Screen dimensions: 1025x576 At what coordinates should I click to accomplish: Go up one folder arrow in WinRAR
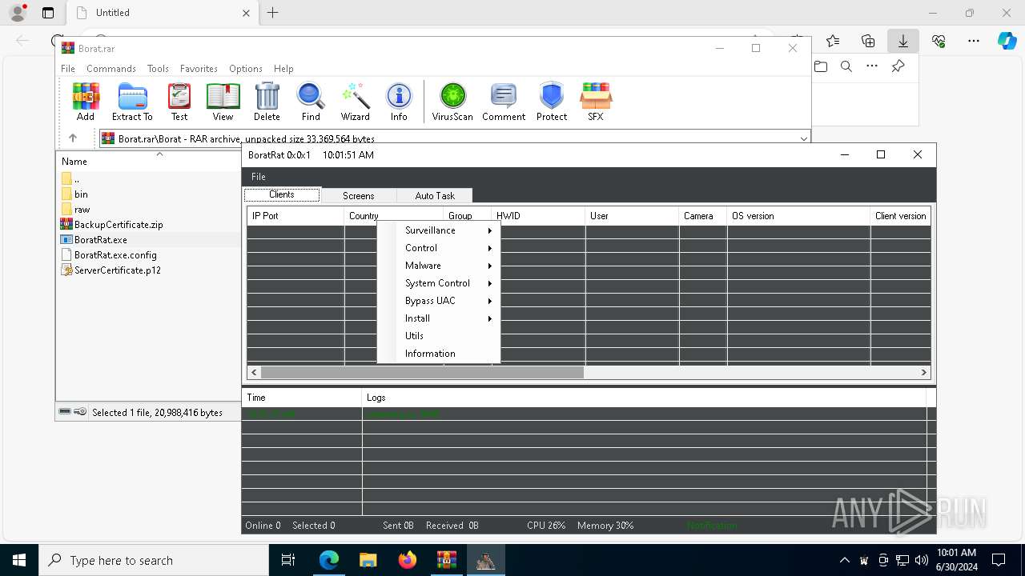[x=72, y=138]
